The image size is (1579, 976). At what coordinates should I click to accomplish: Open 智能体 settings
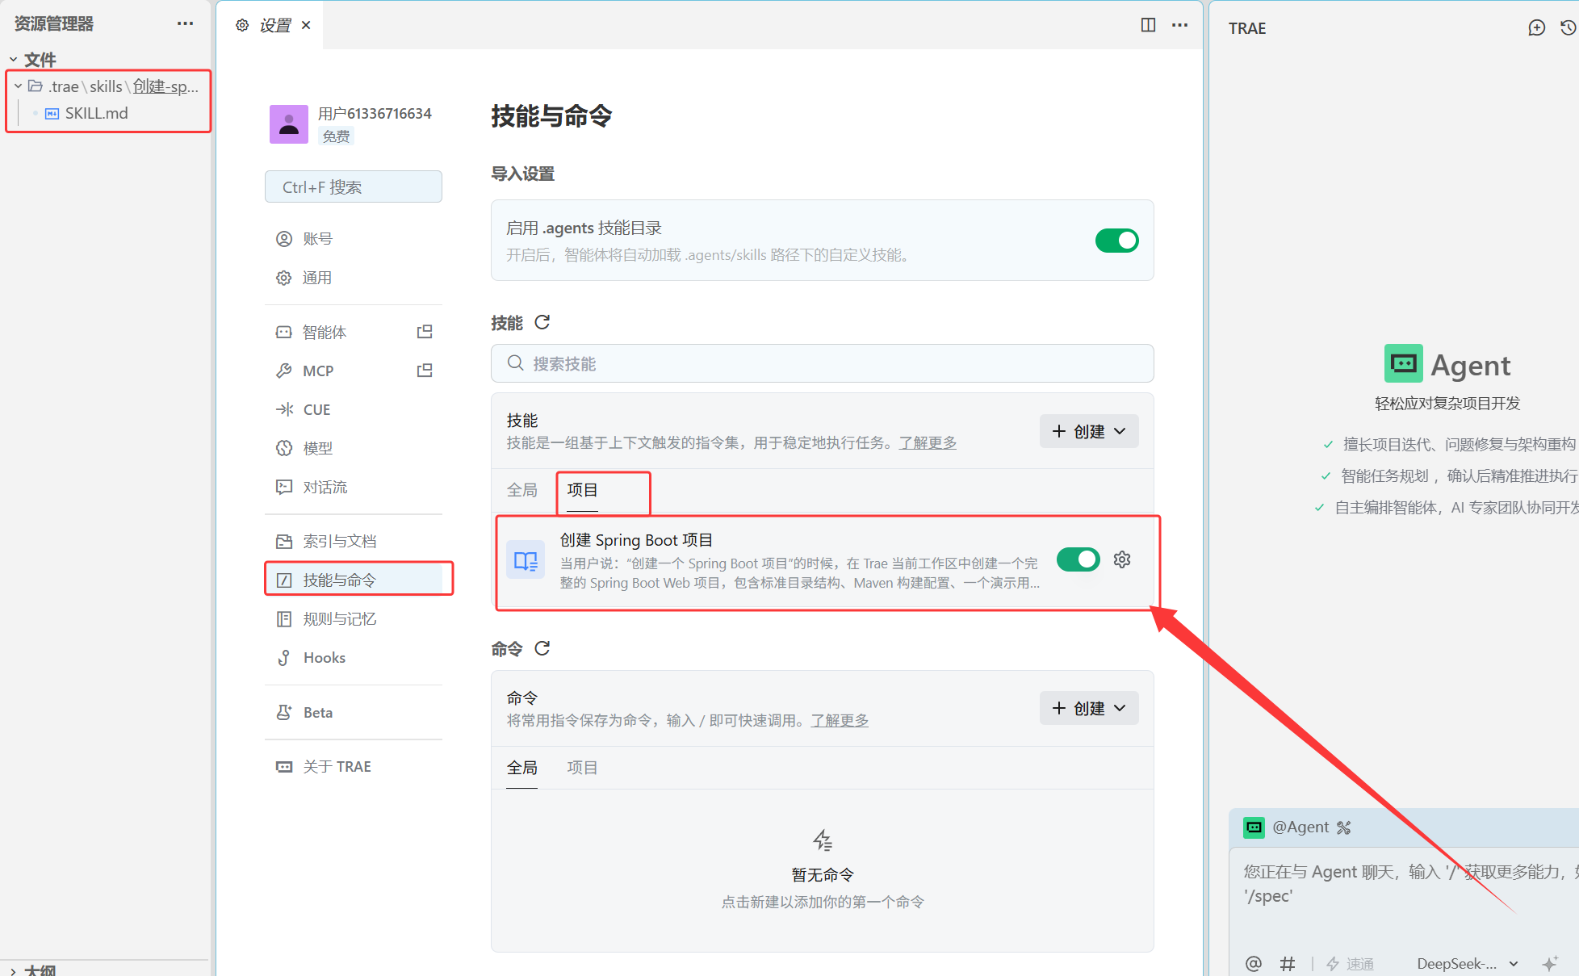point(324,333)
